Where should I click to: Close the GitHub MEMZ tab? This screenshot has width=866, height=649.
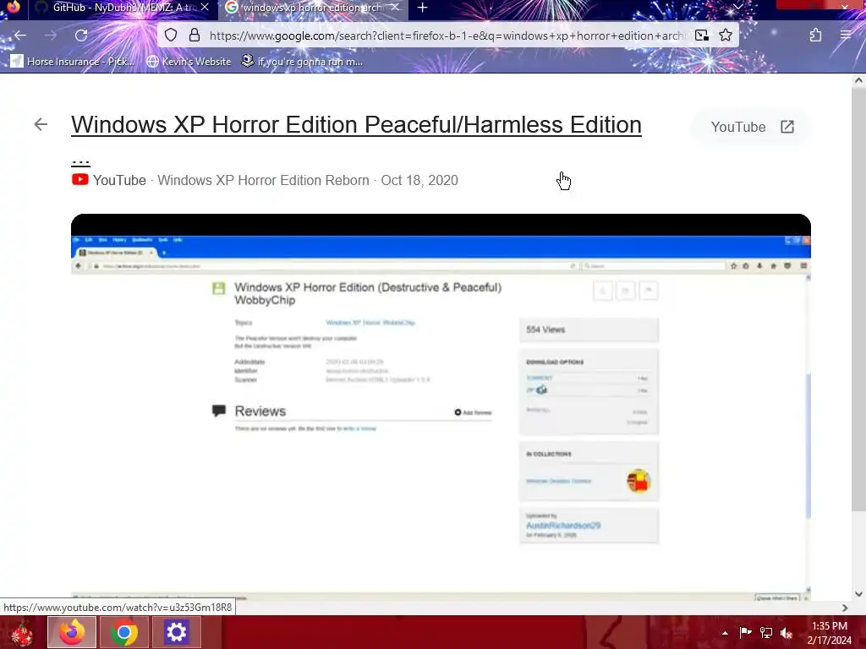pyautogui.click(x=205, y=7)
